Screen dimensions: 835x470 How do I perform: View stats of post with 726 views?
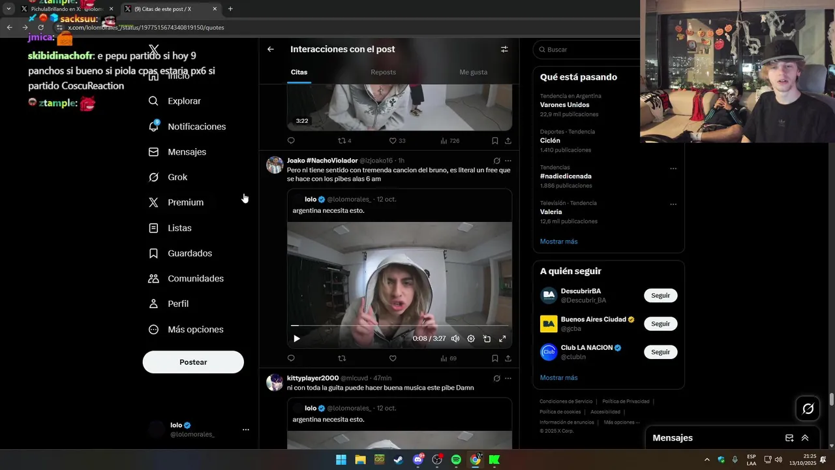point(449,140)
